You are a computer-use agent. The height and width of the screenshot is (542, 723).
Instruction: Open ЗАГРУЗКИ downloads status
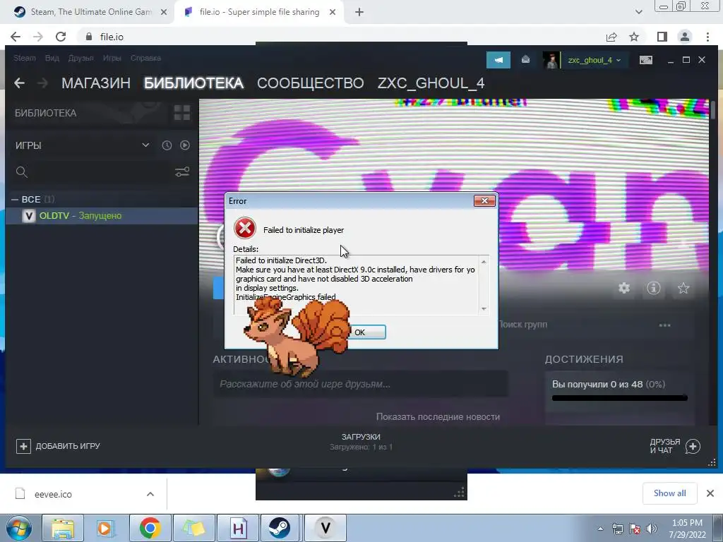tap(361, 442)
